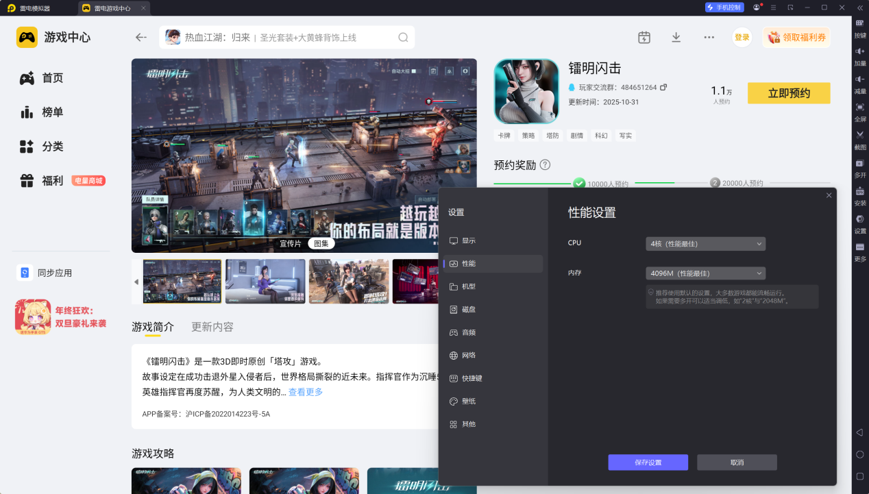Click the 安装 APK install icon

[x=860, y=191]
